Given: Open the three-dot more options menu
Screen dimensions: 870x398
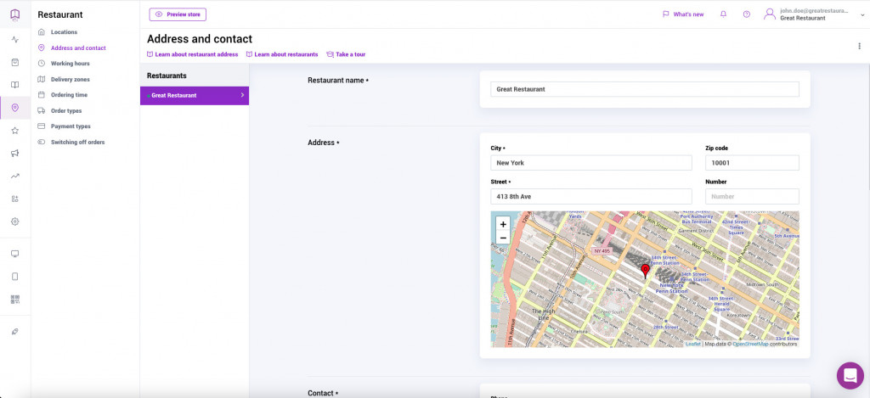Looking at the screenshot, I should coord(859,46).
